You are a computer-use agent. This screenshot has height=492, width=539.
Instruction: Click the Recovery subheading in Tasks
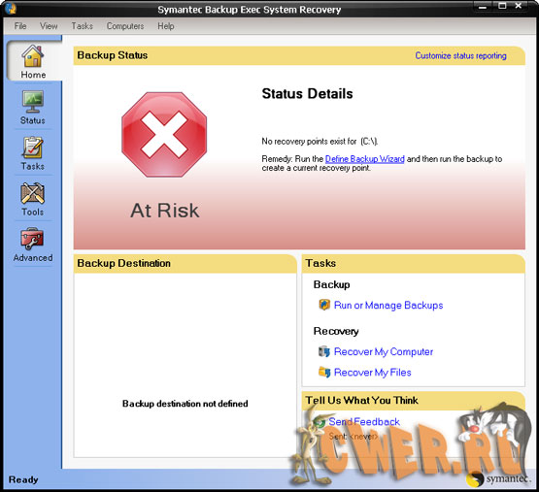coord(336,331)
